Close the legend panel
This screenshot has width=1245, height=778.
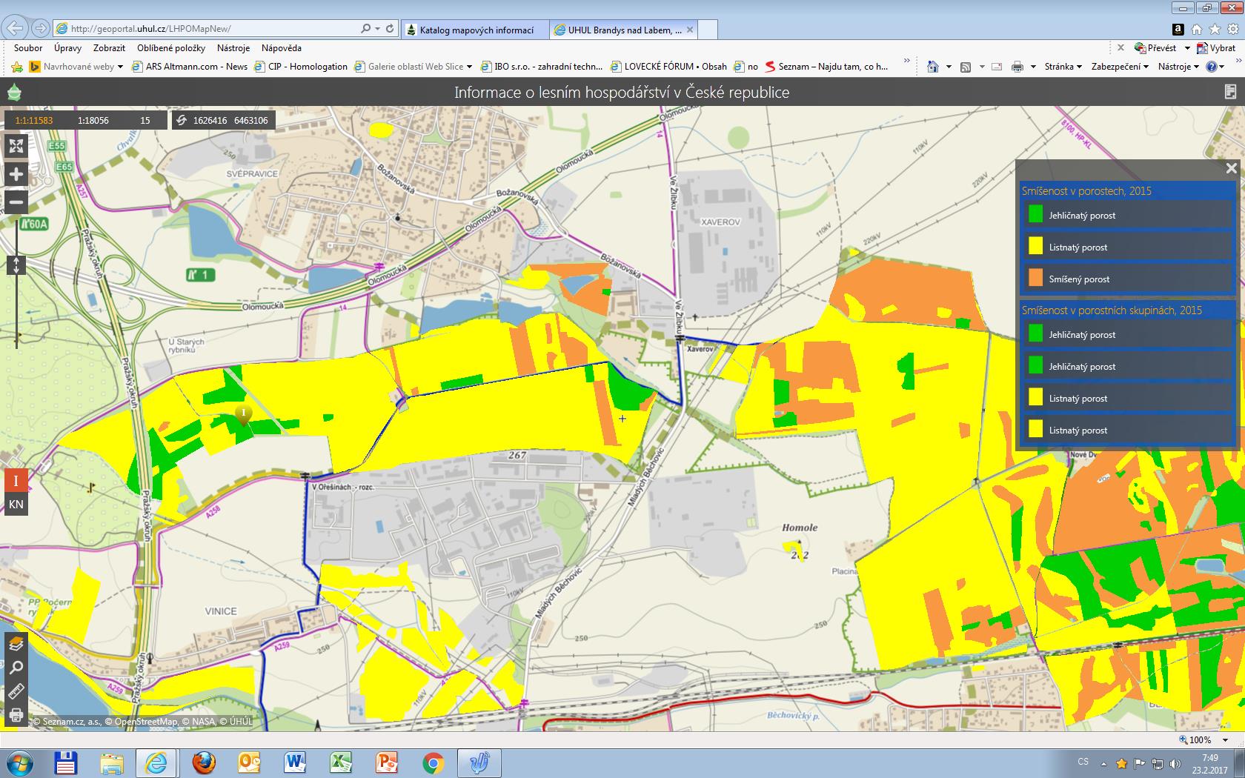1231,168
